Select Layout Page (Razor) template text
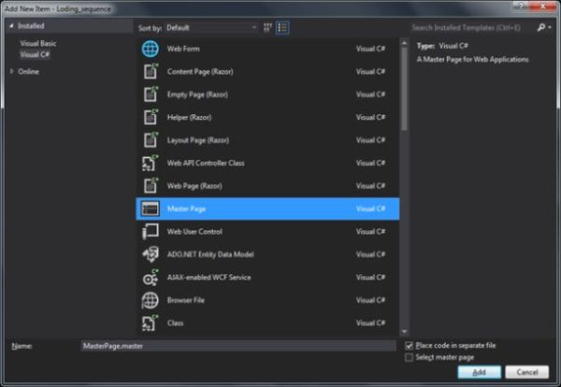 click(198, 140)
